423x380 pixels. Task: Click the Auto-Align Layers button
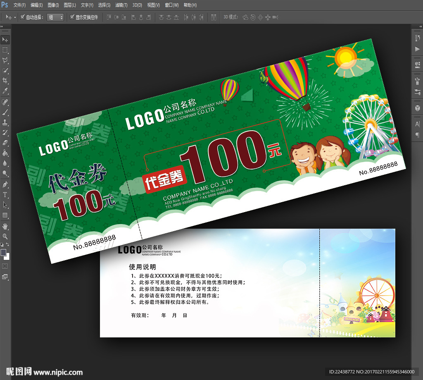pyautogui.click(x=214, y=17)
